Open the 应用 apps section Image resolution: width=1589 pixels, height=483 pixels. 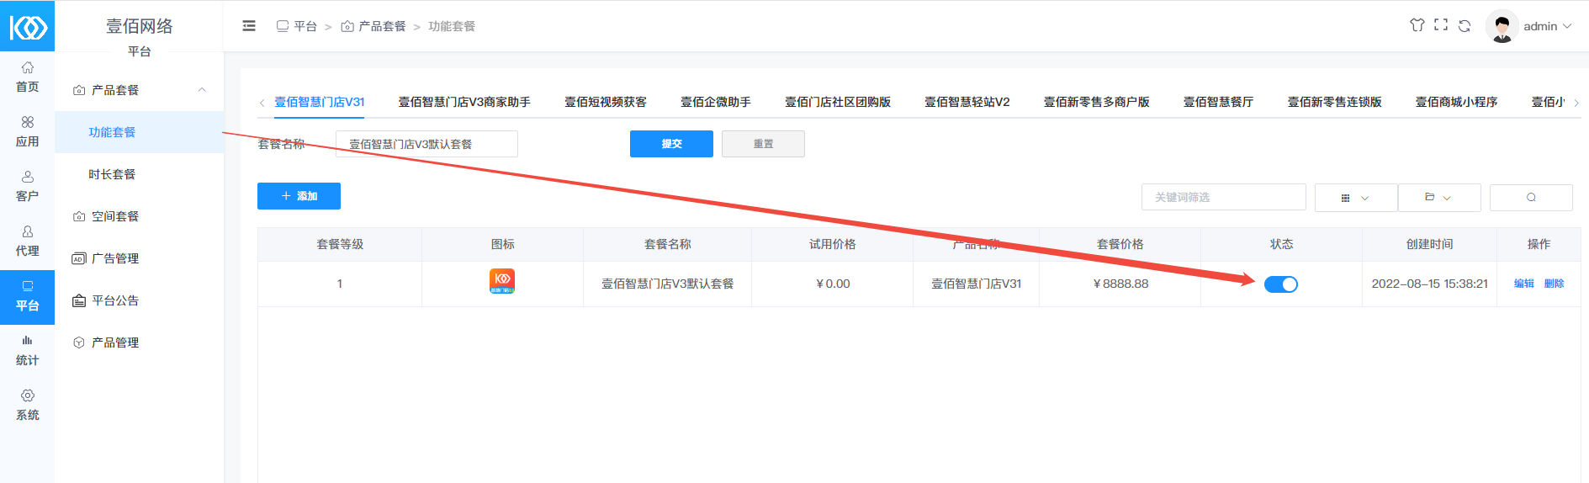click(x=27, y=131)
